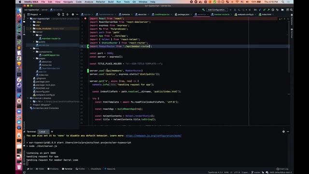Add a new terminal session with plus

click(x=52, y=131)
